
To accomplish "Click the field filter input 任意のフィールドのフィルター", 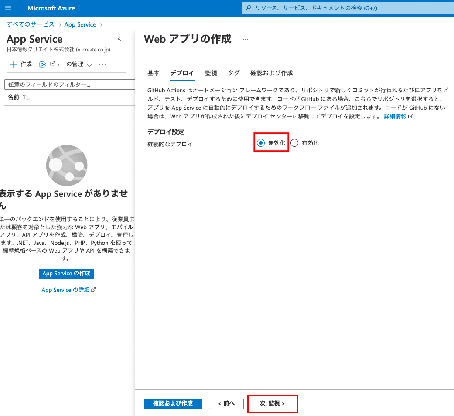I will pyautogui.click(x=70, y=85).
